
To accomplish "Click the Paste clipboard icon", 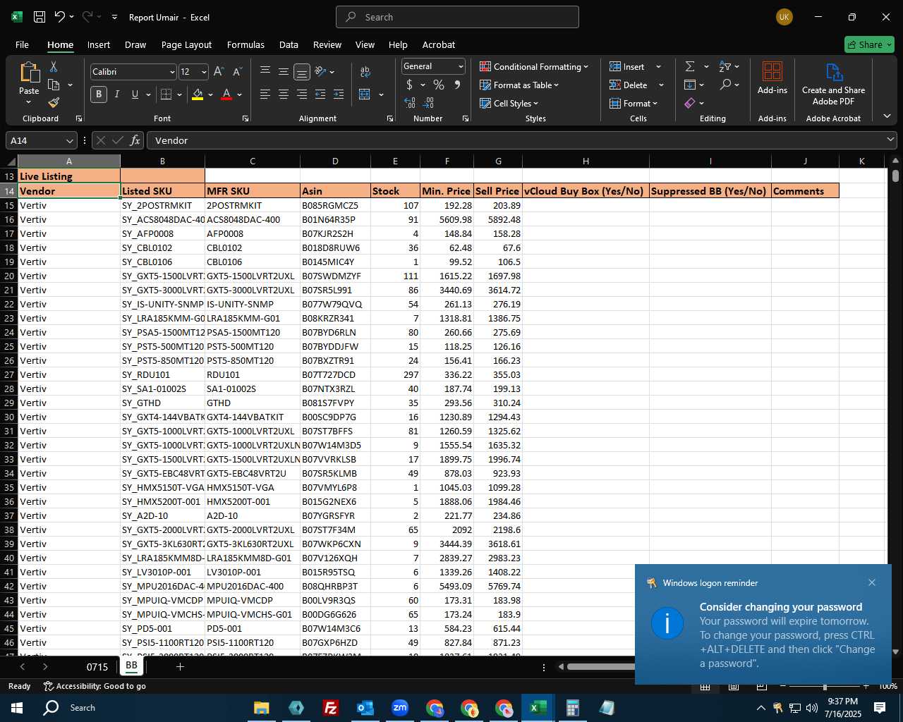I will point(29,73).
